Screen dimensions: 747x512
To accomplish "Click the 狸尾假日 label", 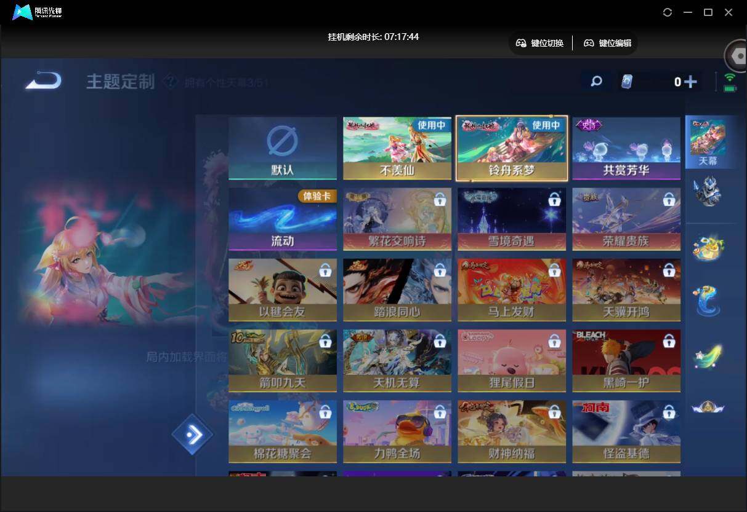I will [x=512, y=383].
